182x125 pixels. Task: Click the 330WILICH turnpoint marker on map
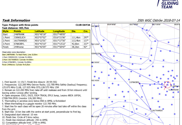(x=100, y=54)
